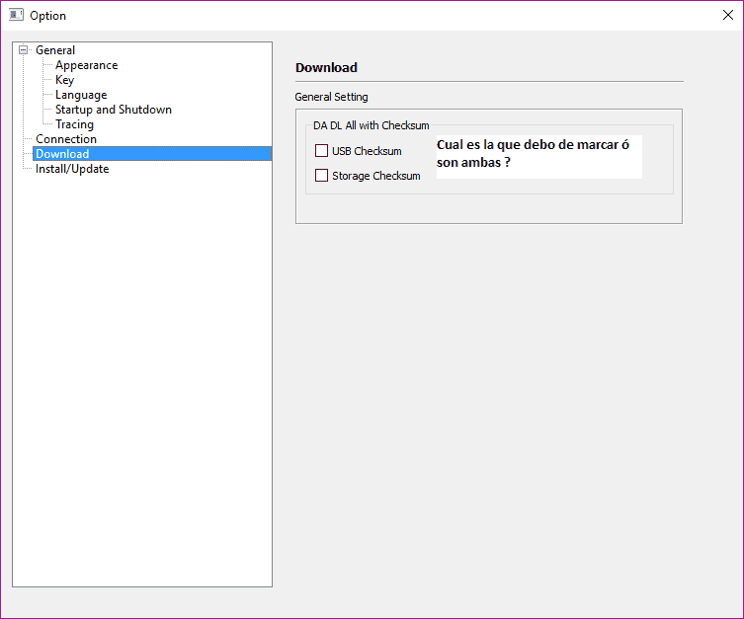Enable the Storage Checksum checkbox
The width and height of the screenshot is (744, 619).
(321, 176)
